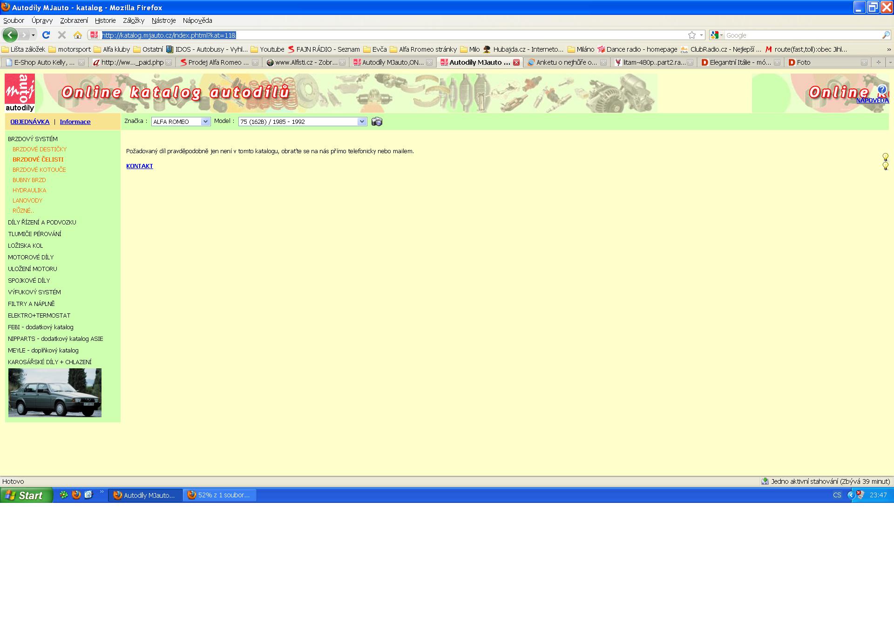Click the KONTAKT link
The width and height of the screenshot is (894, 637).
click(139, 166)
